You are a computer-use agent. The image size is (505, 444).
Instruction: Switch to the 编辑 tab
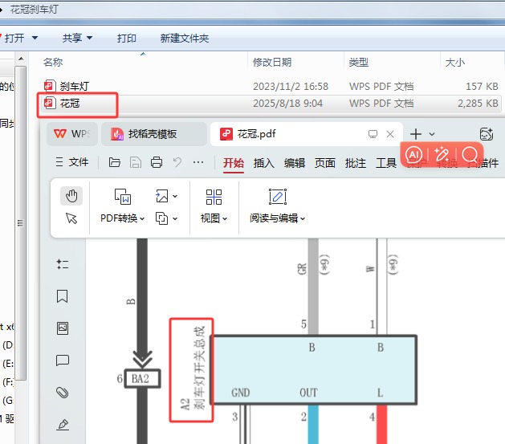pyautogui.click(x=295, y=163)
